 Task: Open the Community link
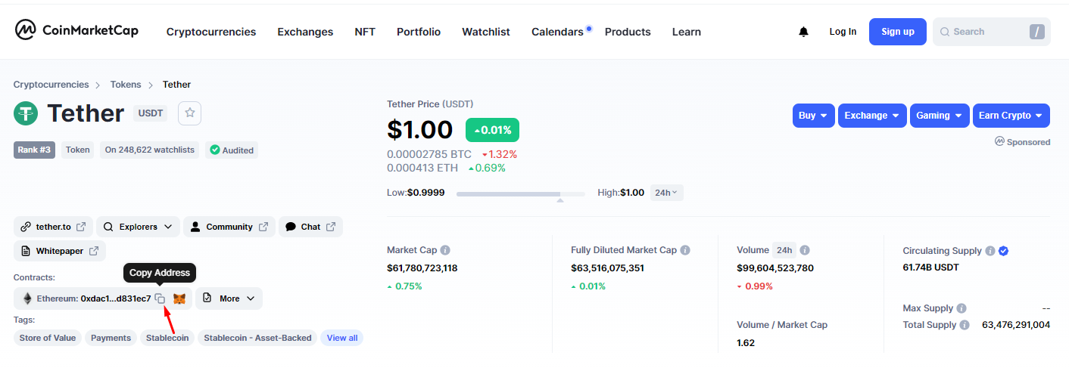coord(229,227)
